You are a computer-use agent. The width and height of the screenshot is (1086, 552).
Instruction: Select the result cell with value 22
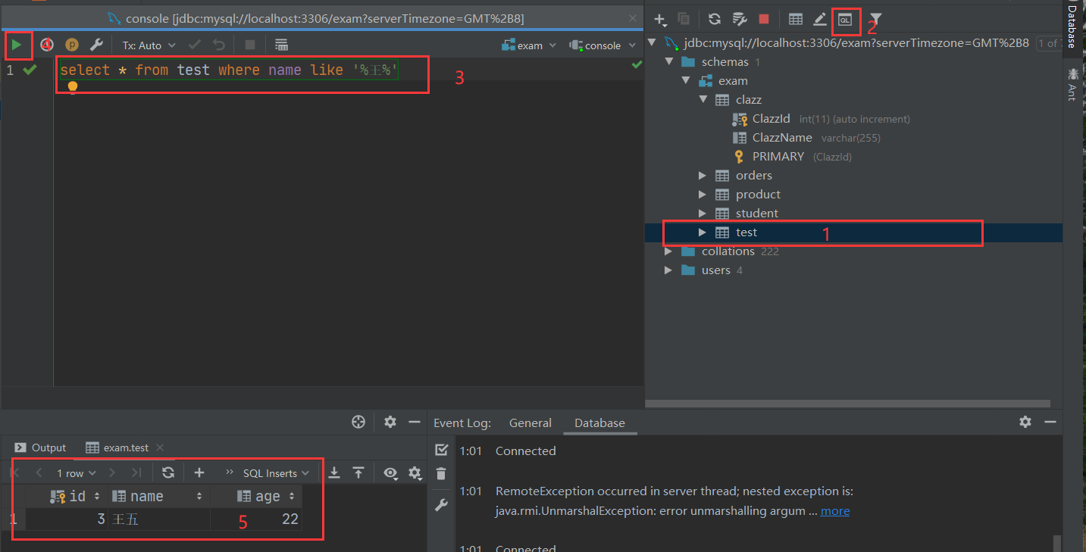click(256, 519)
